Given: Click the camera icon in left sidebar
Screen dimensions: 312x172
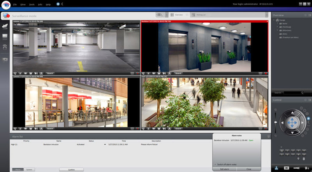Looking at the screenshot, I should [x=5, y=26].
